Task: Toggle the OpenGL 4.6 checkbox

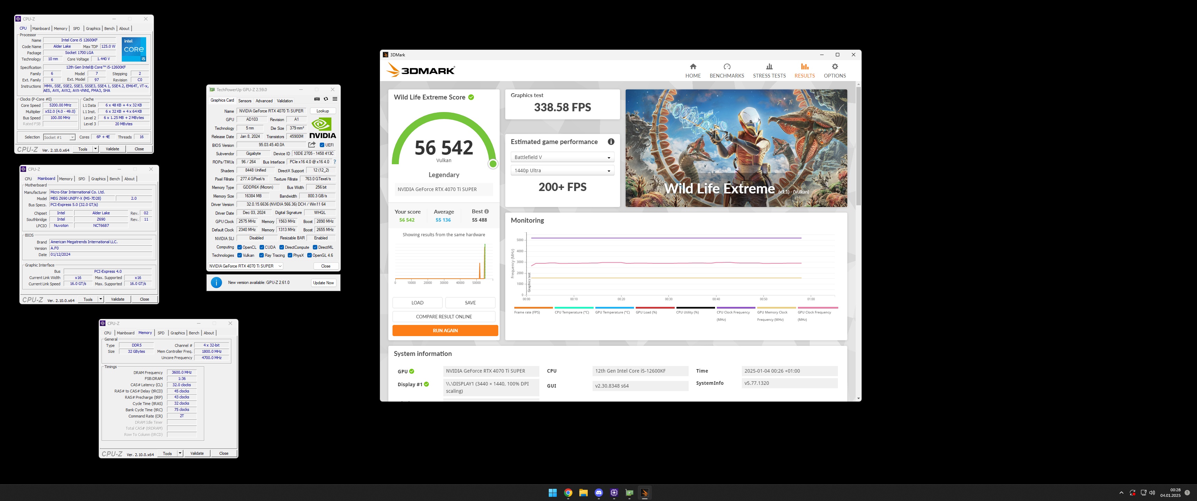Action: point(309,255)
